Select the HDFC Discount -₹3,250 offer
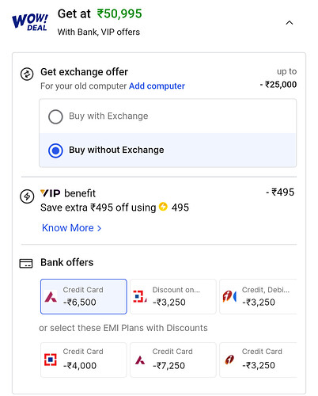This screenshot has height=396, width=318. 173,296
